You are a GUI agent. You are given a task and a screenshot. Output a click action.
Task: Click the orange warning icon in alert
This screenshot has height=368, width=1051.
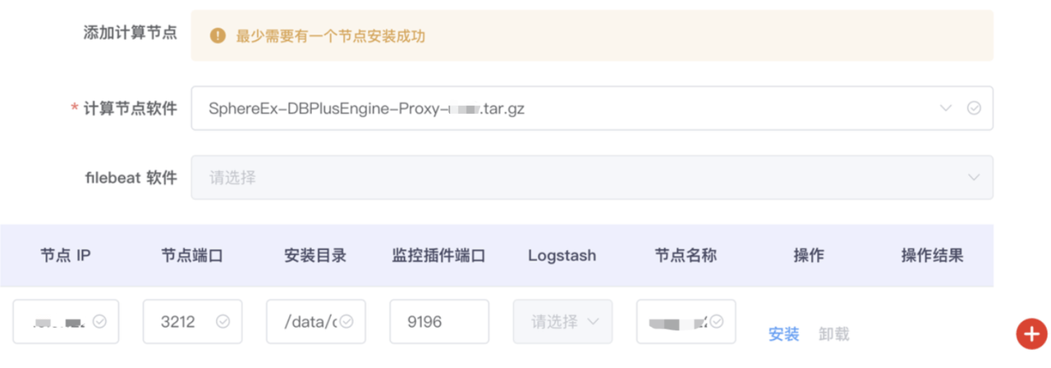(218, 36)
